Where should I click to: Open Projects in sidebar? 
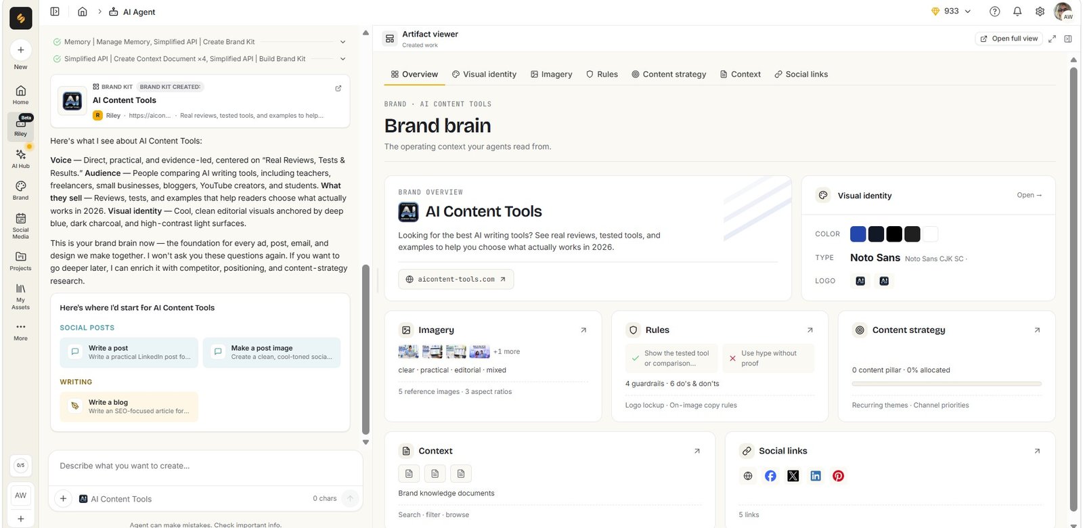coord(20,261)
